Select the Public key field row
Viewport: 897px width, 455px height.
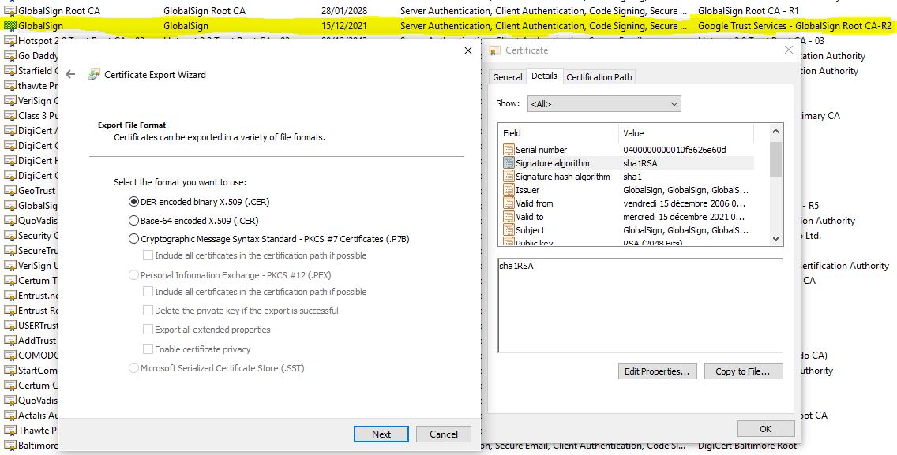pos(628,242)
